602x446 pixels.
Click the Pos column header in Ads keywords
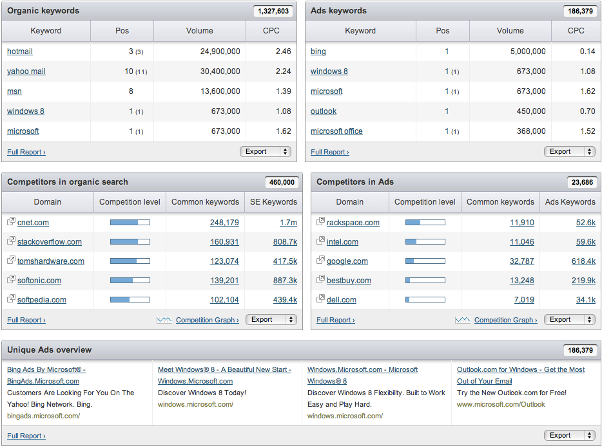[x=443, y=31]
